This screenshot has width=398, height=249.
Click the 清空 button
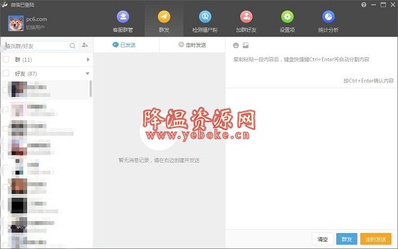[322, 239]
